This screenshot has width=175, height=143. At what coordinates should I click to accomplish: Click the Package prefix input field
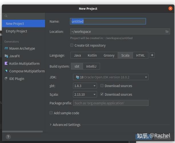tap(111, 103)
